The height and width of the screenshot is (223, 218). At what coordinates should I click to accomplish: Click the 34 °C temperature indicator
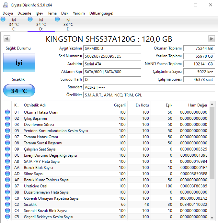point(19,91)
